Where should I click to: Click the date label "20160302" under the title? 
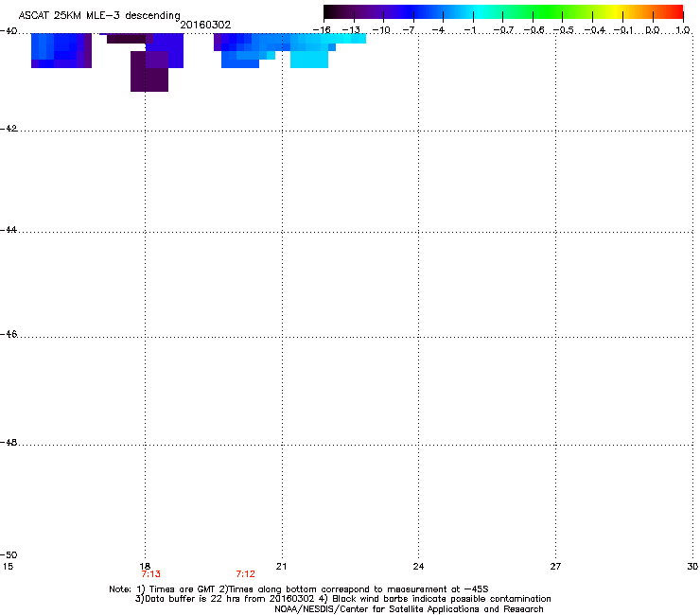click(205, 25)
